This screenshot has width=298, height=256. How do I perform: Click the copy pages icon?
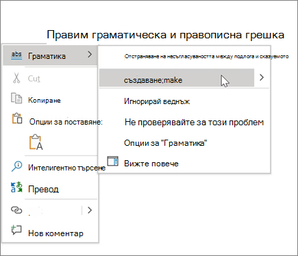16,99
